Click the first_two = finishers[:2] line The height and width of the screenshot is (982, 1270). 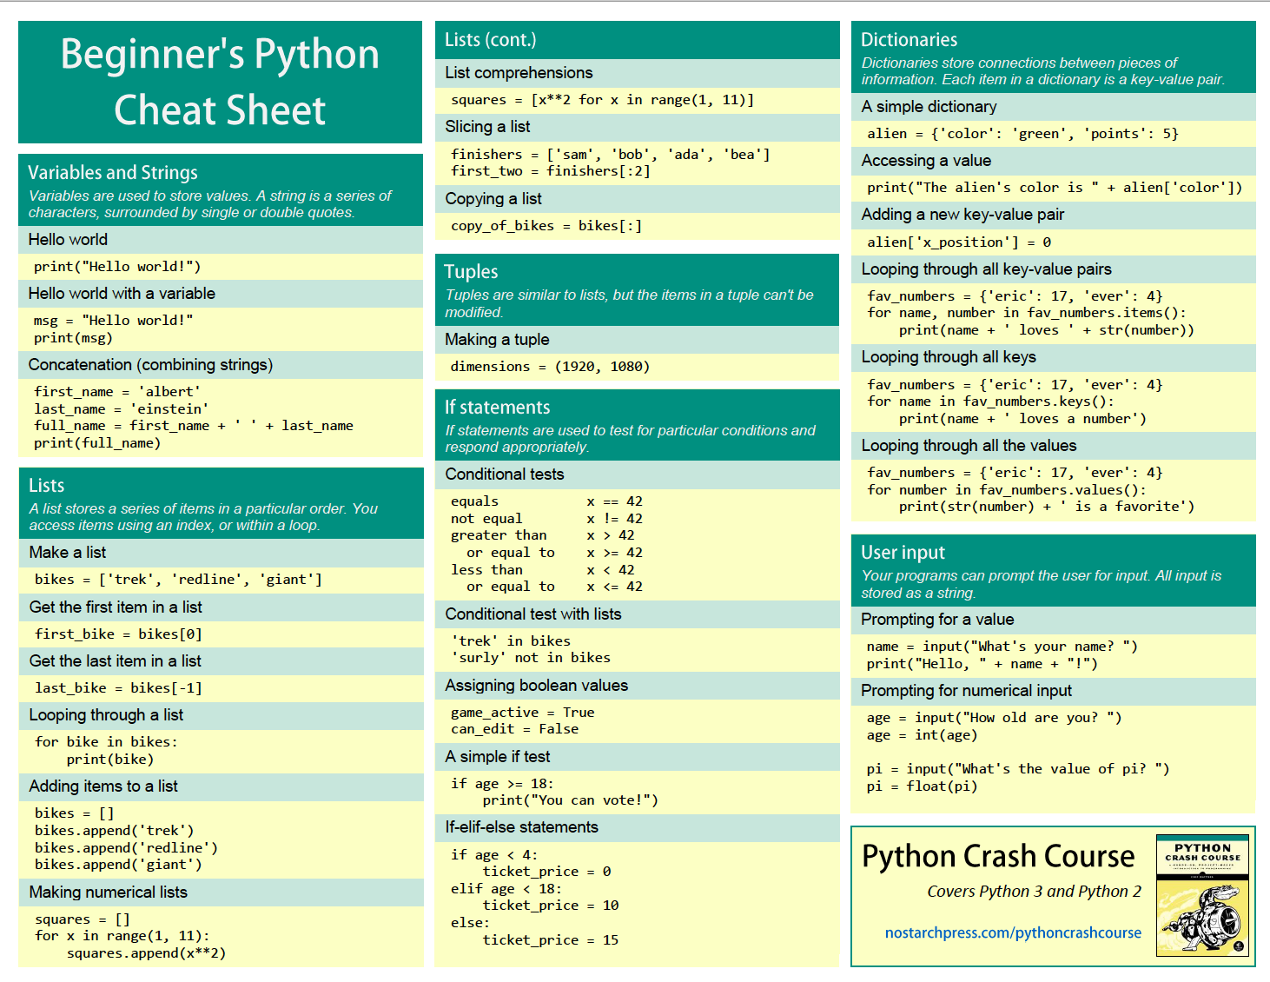point(550,171)
